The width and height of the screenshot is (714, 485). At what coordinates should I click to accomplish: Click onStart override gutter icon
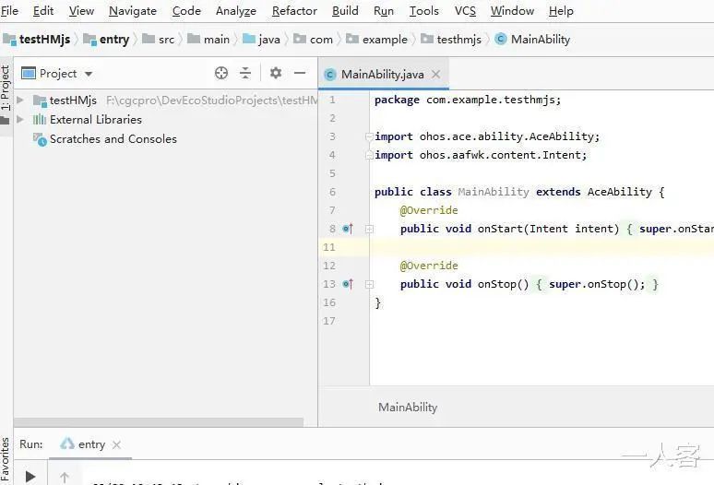click(348, 229)
